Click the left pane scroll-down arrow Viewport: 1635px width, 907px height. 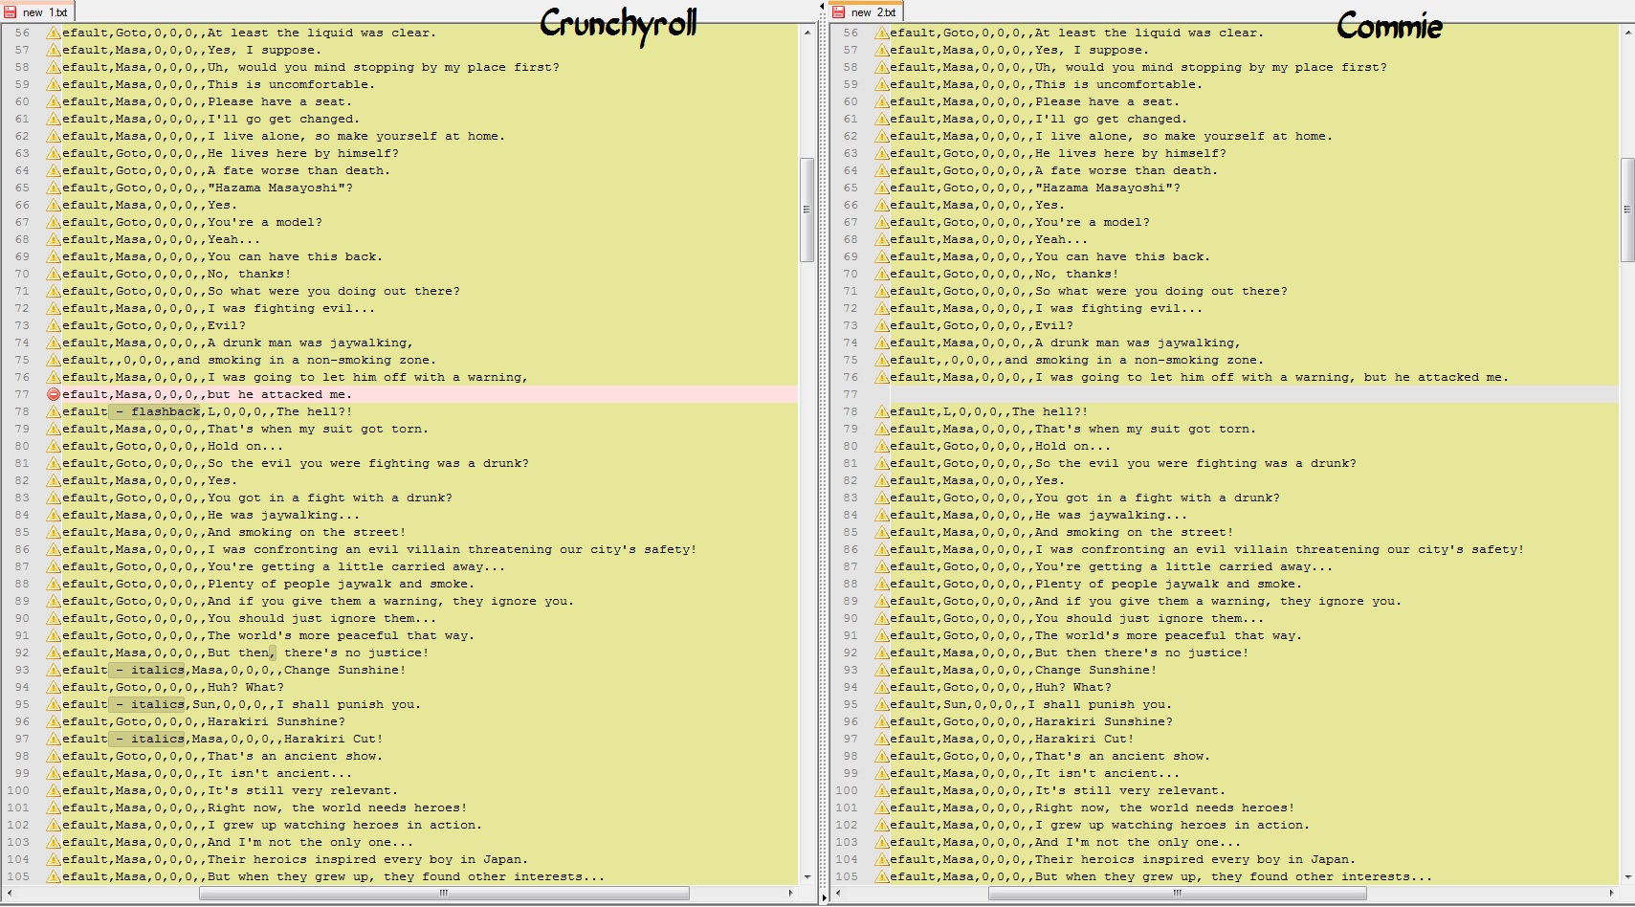pyautogui.click(x=806, y=876)
